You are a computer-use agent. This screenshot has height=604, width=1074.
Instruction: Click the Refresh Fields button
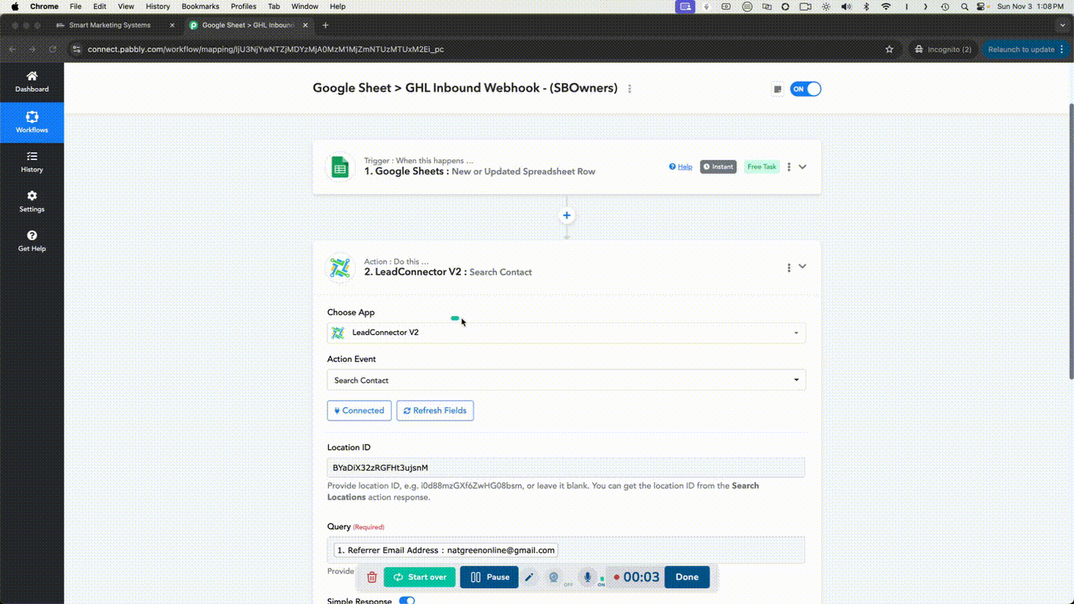(435, 410)
